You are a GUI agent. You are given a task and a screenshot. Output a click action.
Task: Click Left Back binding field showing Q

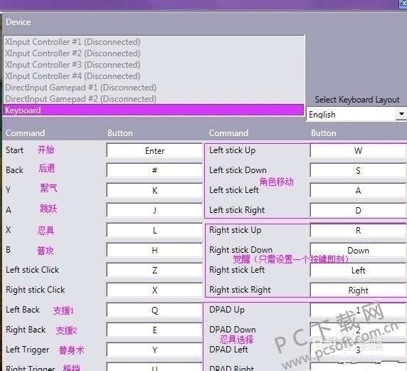154,310
